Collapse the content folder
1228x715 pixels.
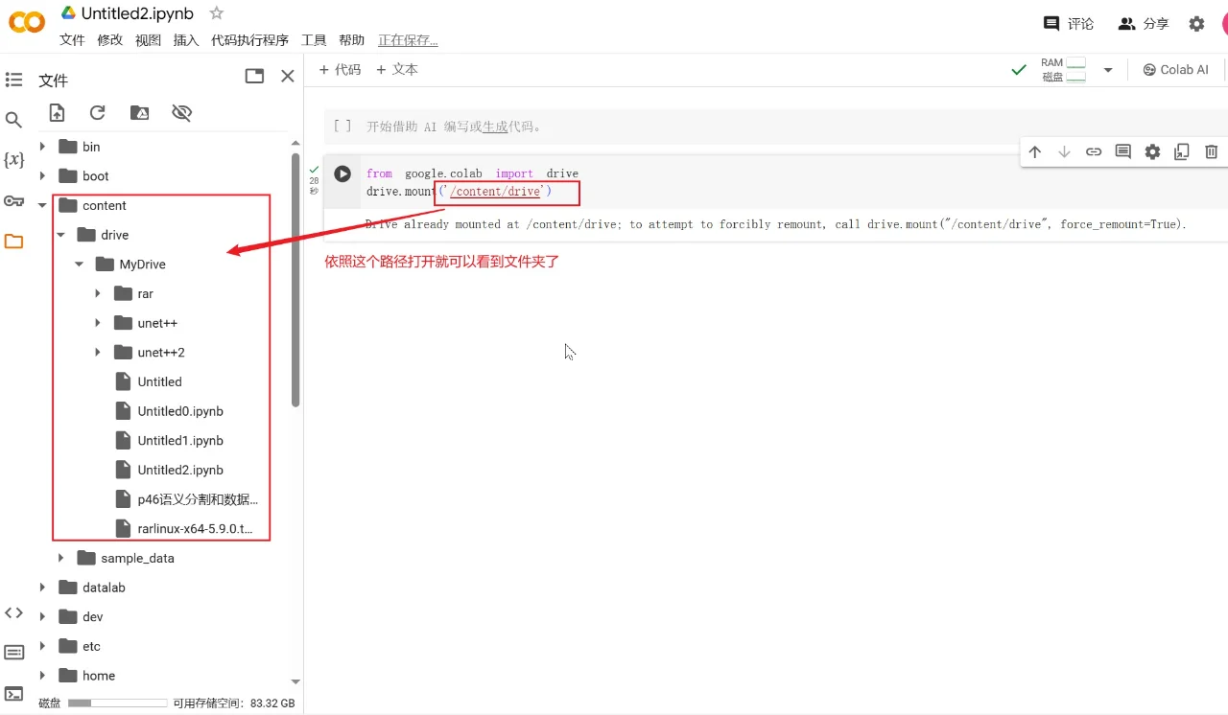tap(42, 205)
